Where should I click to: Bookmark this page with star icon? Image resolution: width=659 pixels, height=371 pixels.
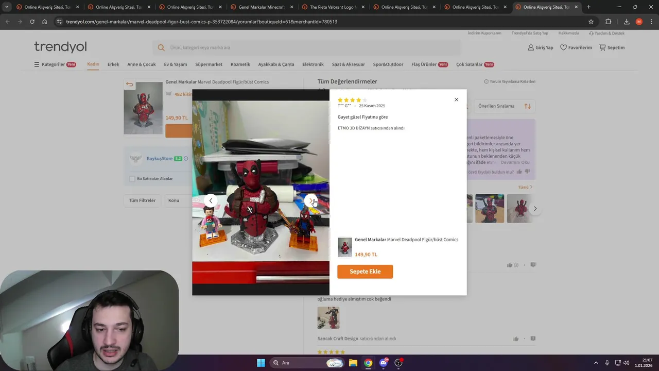coord(591,22)
